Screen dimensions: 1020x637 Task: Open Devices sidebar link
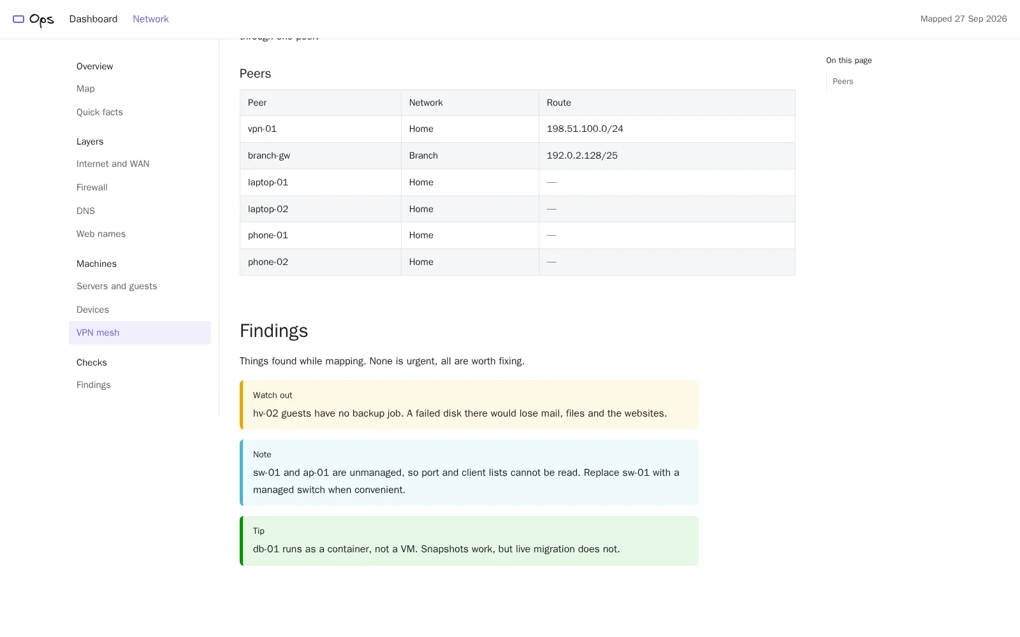(92, 310)
